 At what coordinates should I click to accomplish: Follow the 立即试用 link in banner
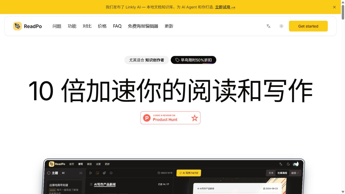(225, 7)
